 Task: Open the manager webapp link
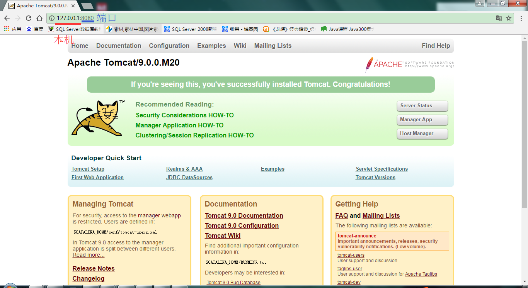click(159, 215)
